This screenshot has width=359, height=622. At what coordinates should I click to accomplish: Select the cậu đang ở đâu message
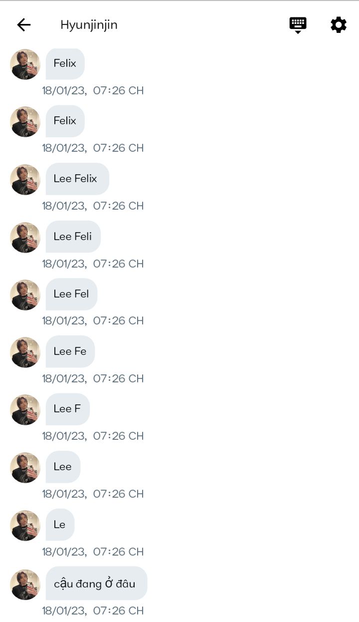[97, 583]
